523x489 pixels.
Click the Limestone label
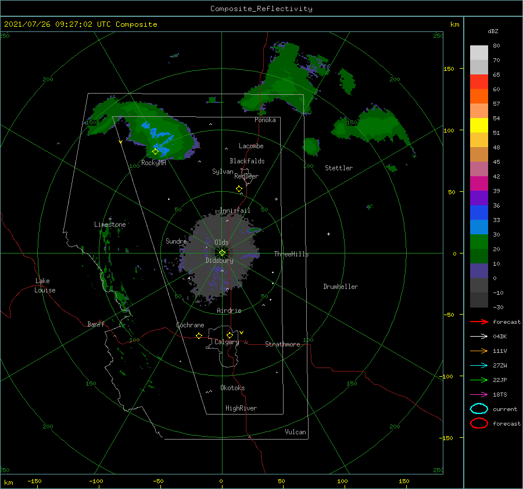(x=110, y=224)
